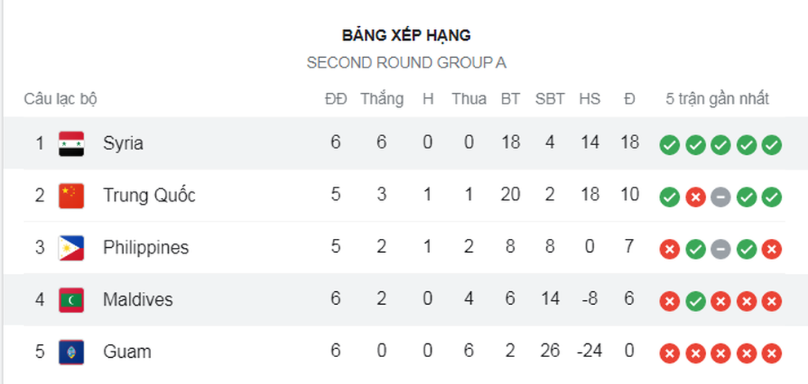The height and width of the screenshot is (384, 808).
Task: Click the Guam flag icon
Action: pos(71,352)
